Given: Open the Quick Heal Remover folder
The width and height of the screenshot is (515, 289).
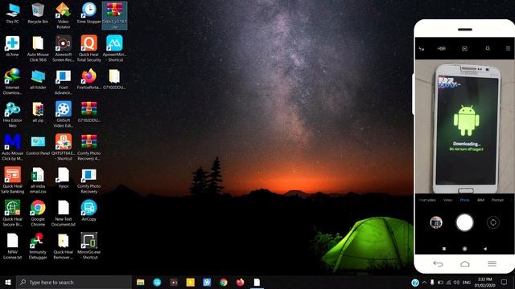Looking at the screenshot, I should pyautogui.click(x=64, y=246).
